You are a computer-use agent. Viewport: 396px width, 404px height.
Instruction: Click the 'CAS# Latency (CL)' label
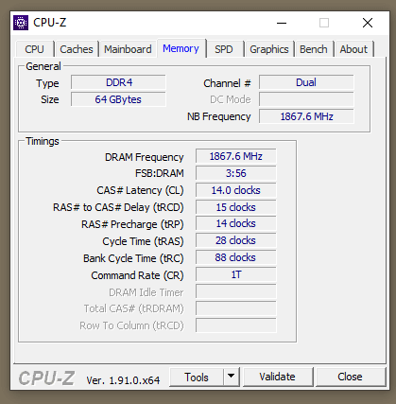coord(140,190)
